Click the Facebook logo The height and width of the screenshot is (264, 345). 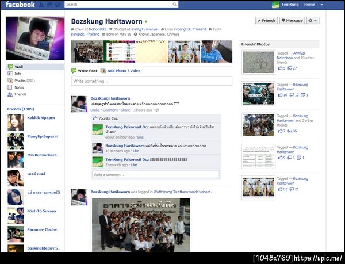(x=20, y=5)
